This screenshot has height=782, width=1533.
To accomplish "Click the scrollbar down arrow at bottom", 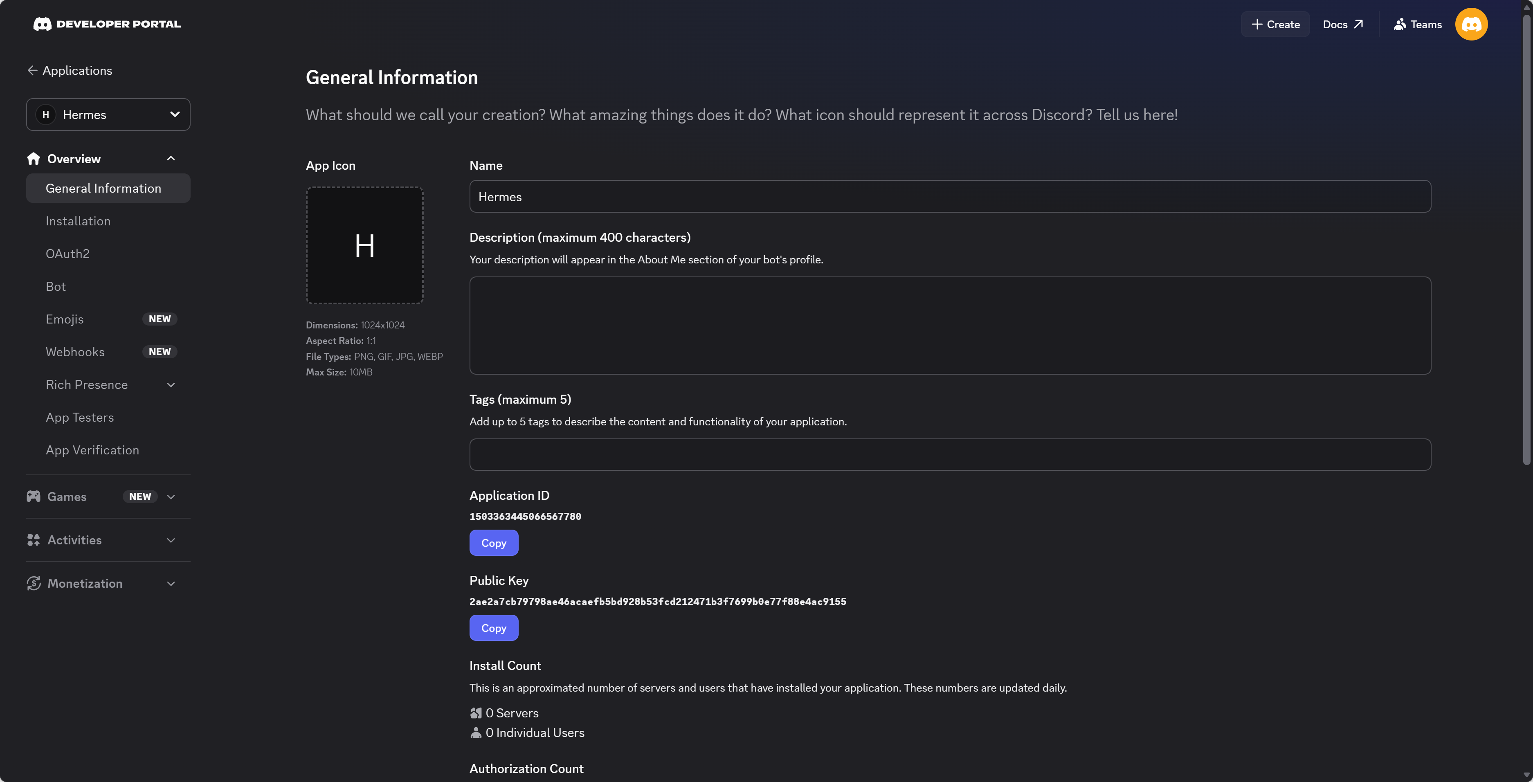I will [x=1526, y=775].
